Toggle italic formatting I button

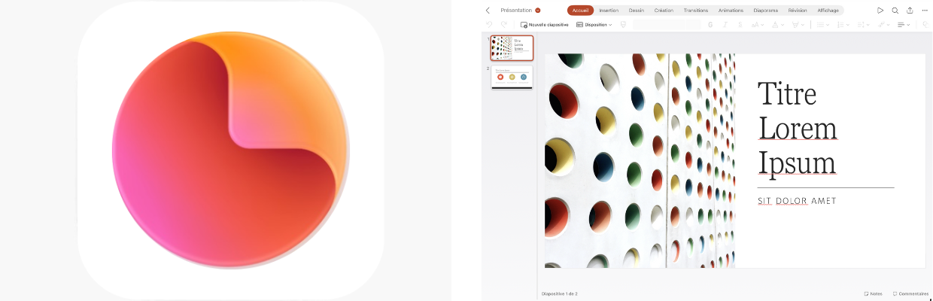725,25
